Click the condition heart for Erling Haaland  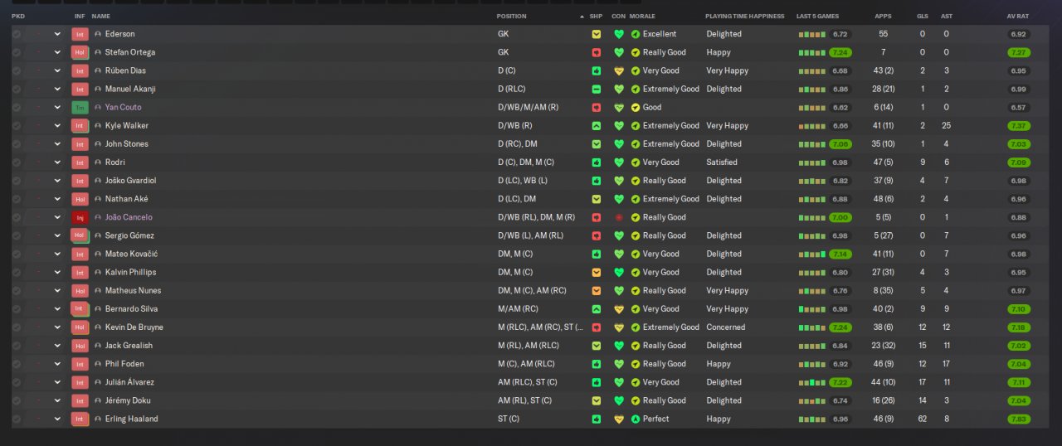click(618, 419)
